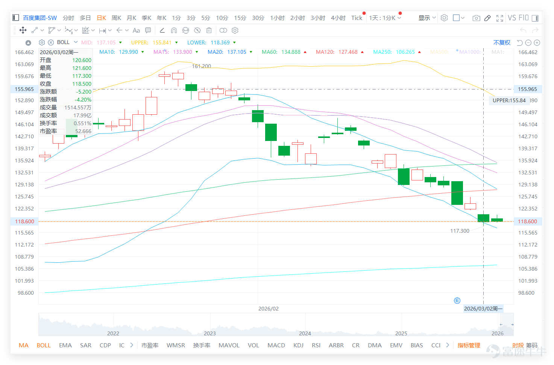The height and width of the screenshot is (365, 554).
Task: Select the comment bubble note tool
Action: pyautogui.click(x=148, y=30)
